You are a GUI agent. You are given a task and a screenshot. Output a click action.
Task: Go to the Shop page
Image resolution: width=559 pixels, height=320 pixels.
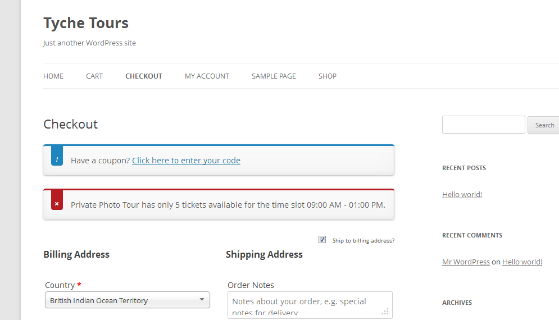coord(328,76)
